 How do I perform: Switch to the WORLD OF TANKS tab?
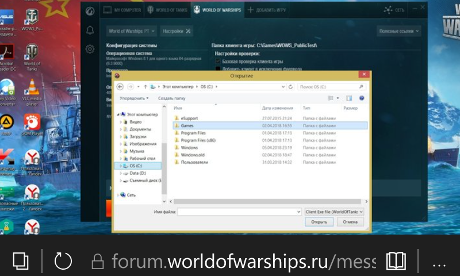(x=167, y=10)
